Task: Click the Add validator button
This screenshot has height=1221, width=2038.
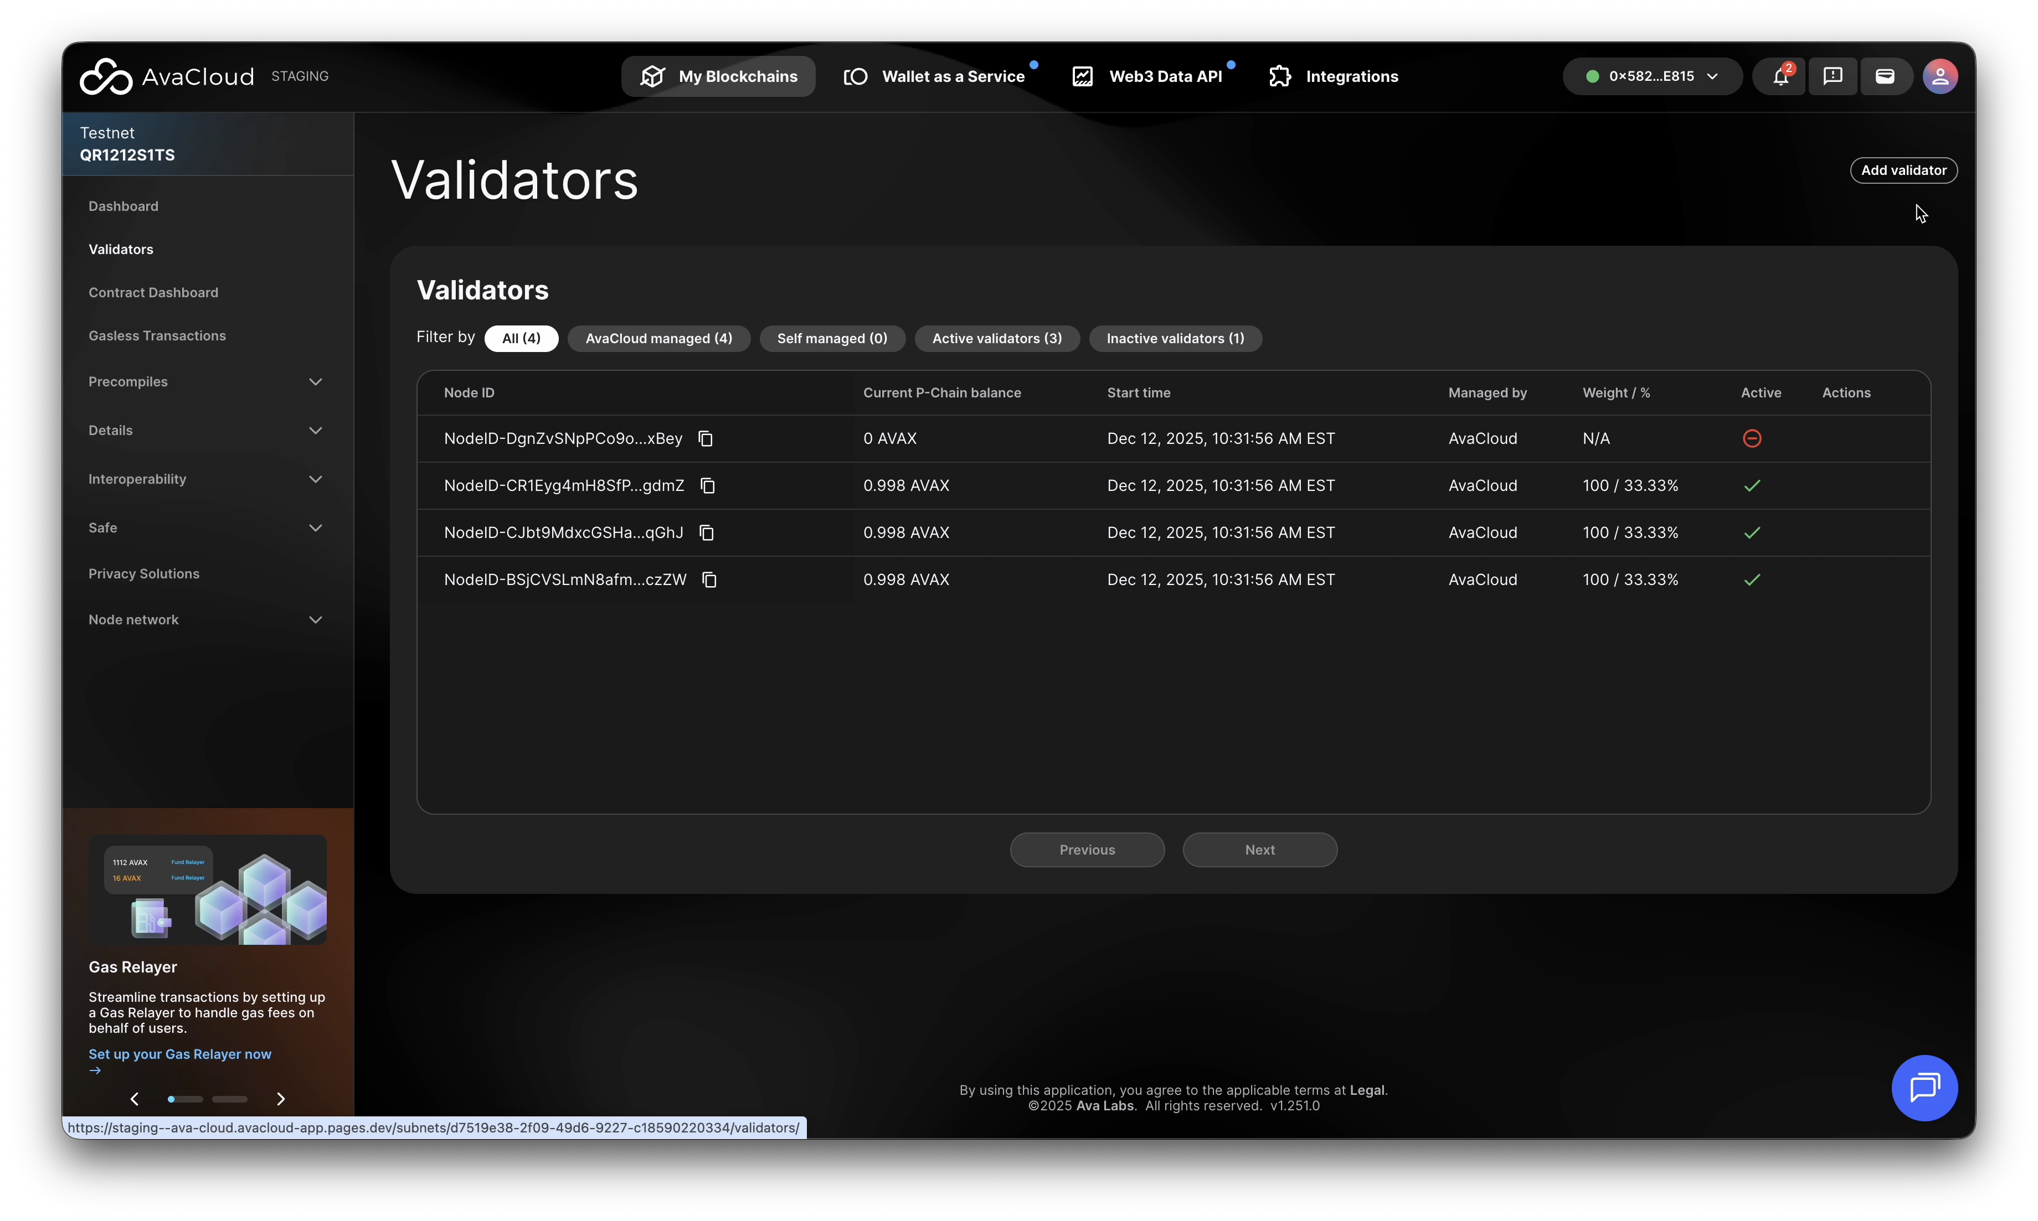Action: [x=1903, y=170]
